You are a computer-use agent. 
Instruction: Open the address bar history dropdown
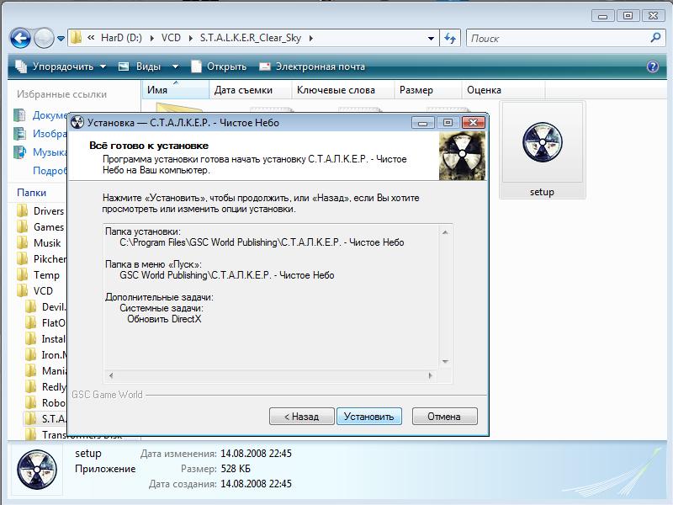(x=431, y=39)
